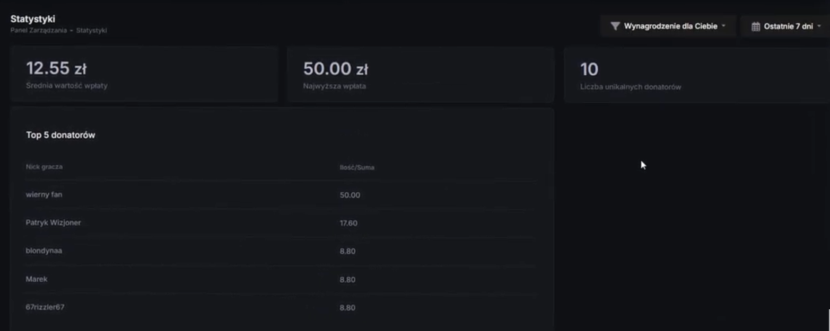Viewport: 830px width, 331px height.
Task: Select the wierny fan donor row
Action: 281,195
